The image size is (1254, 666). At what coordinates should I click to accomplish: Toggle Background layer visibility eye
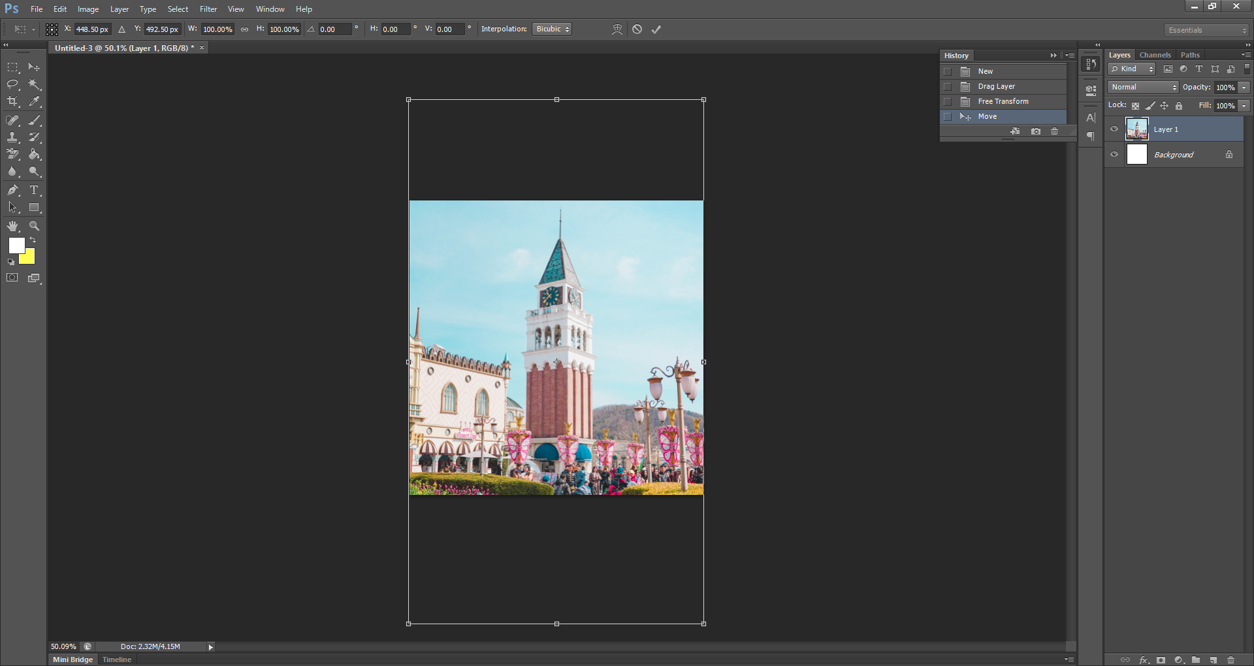click(1114, 155)
